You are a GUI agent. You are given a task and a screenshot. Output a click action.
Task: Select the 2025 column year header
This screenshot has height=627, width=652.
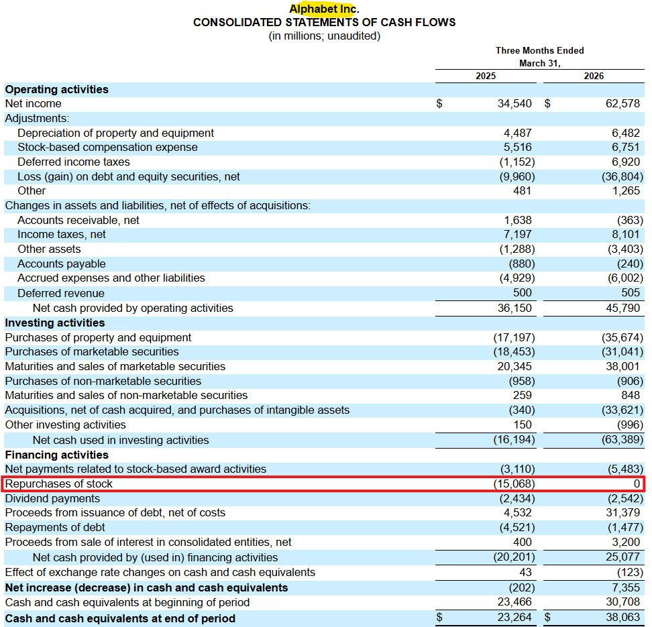coord(486,76)
